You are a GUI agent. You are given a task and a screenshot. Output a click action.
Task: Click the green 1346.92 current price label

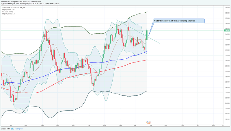(227, 31)
